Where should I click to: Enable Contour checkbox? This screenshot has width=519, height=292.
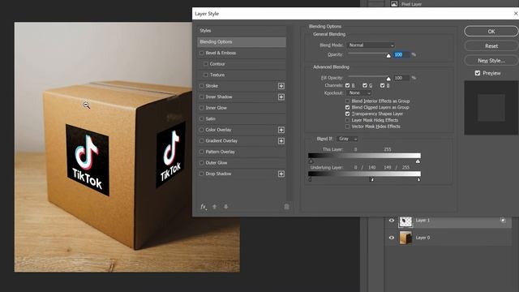(x=206, y=64)
